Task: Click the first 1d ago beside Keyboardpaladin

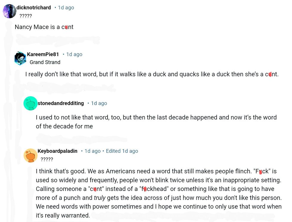Action: [x=92, y=151]
